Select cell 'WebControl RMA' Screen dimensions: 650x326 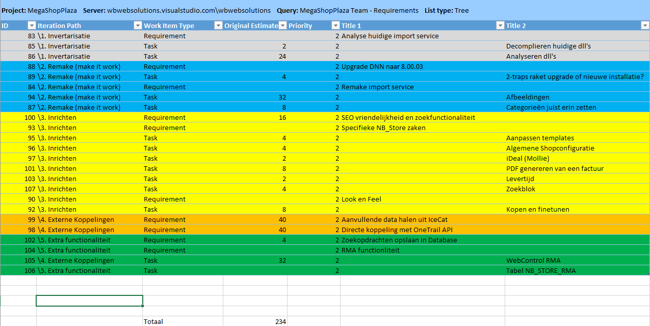[x=577, y=260]
